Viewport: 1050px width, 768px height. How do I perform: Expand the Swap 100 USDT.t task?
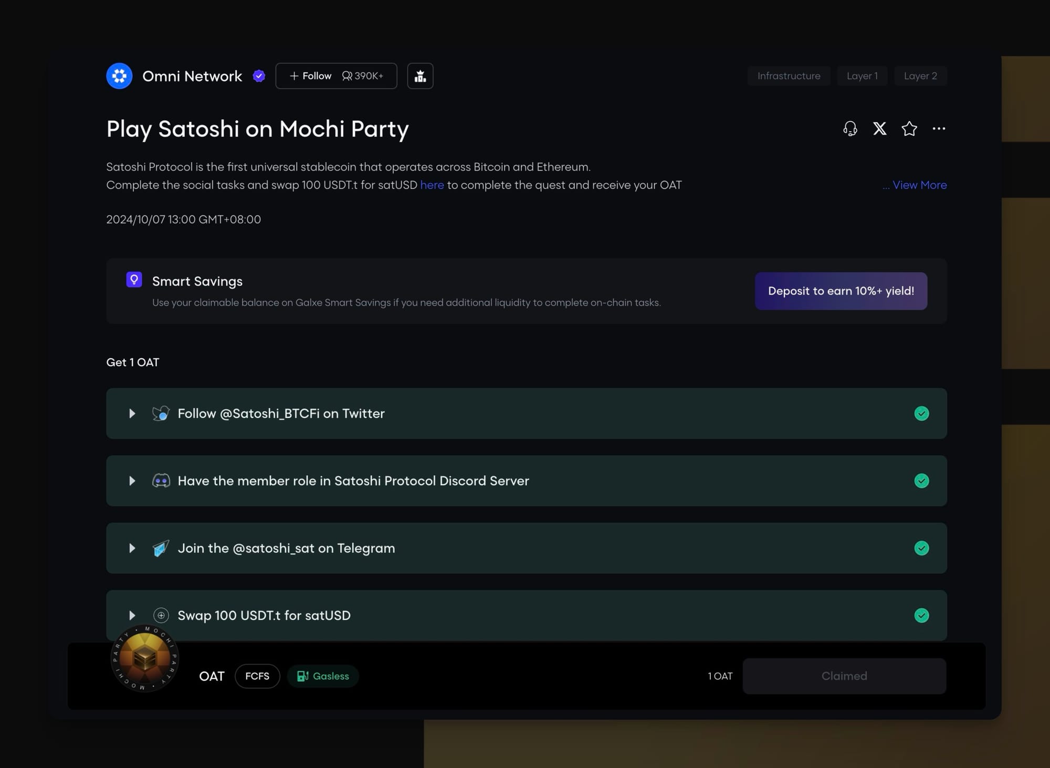[x=132, y=615]
